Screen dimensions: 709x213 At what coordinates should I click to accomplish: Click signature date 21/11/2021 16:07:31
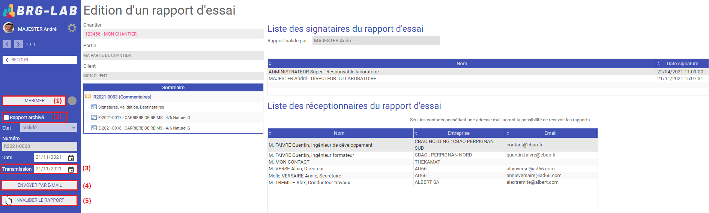click(x=680, y=79)
